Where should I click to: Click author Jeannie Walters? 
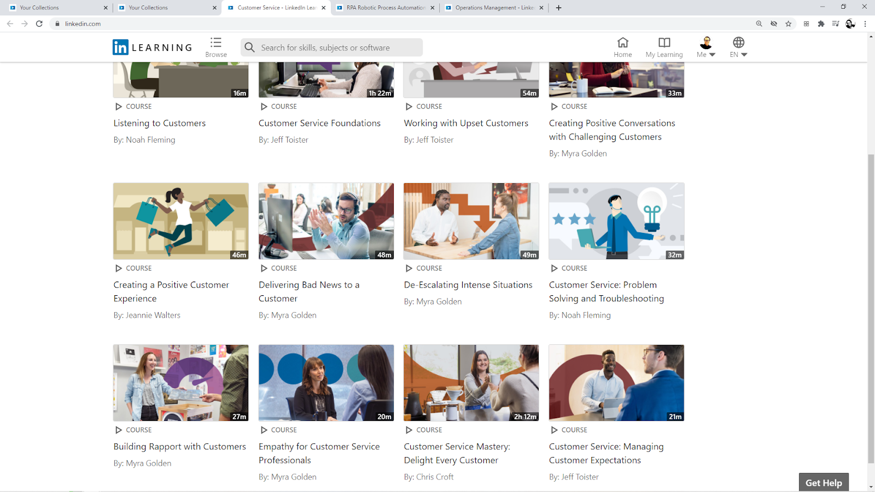click(153, 315)
